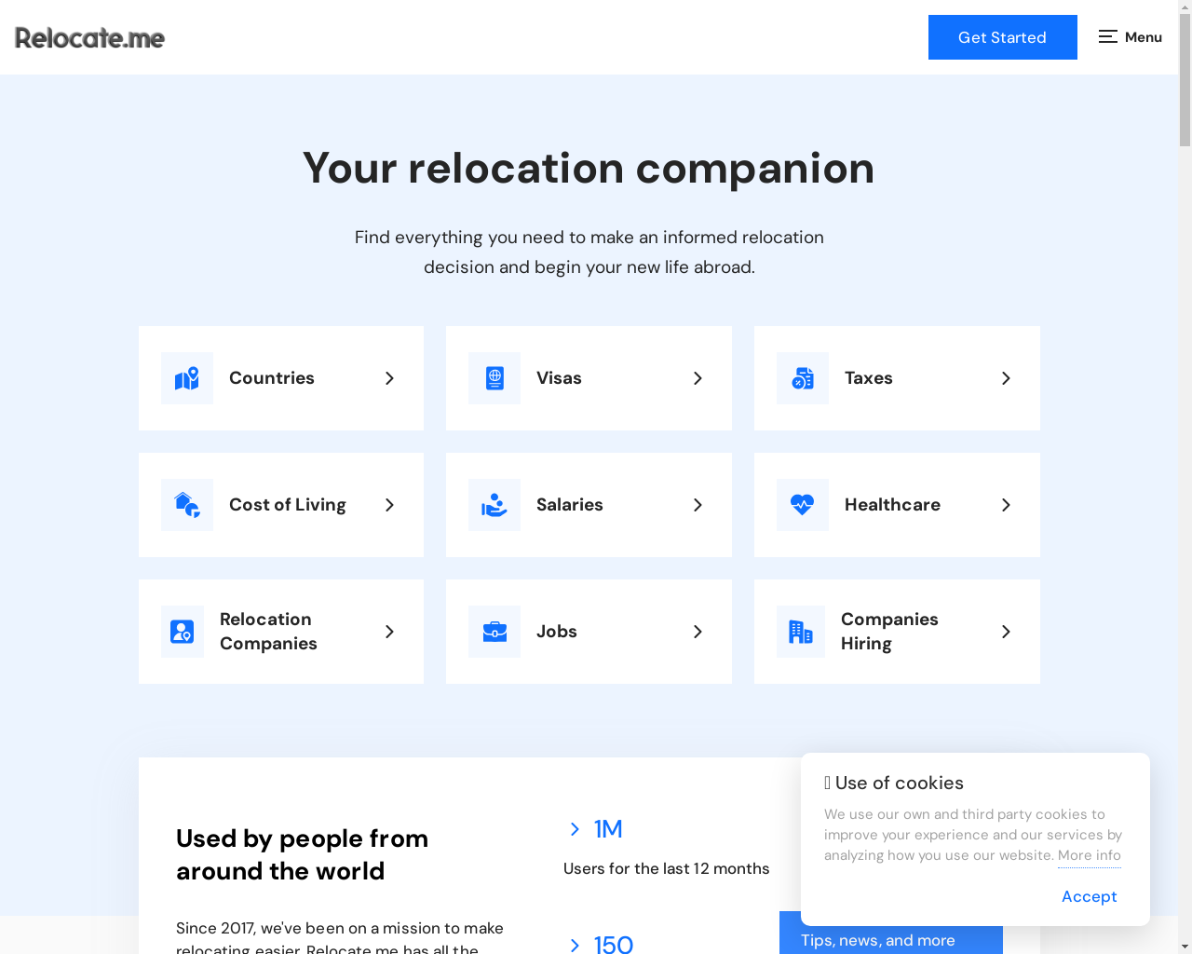
Task: Click the Salaries hand-with-coin icon
Action: (494, 505)
